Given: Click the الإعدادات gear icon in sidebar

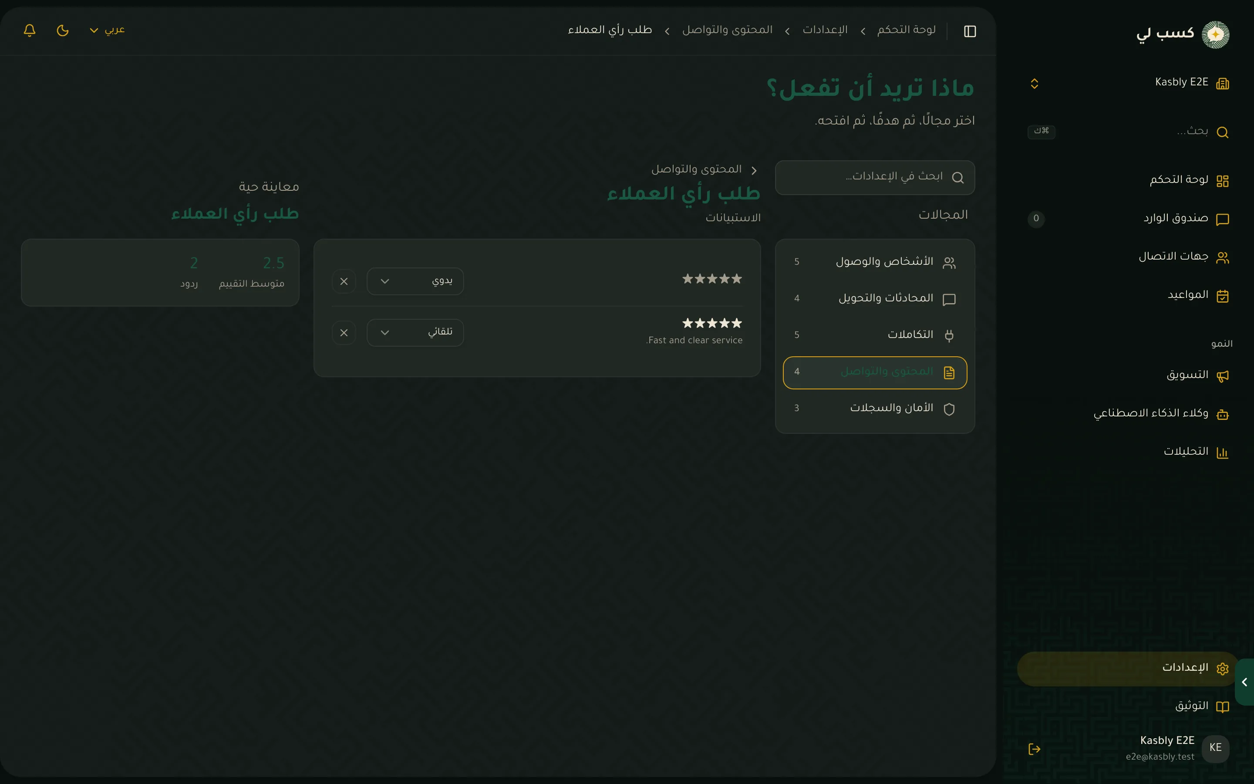Looking at the screenshot, I should click(x=1222, y=669).
